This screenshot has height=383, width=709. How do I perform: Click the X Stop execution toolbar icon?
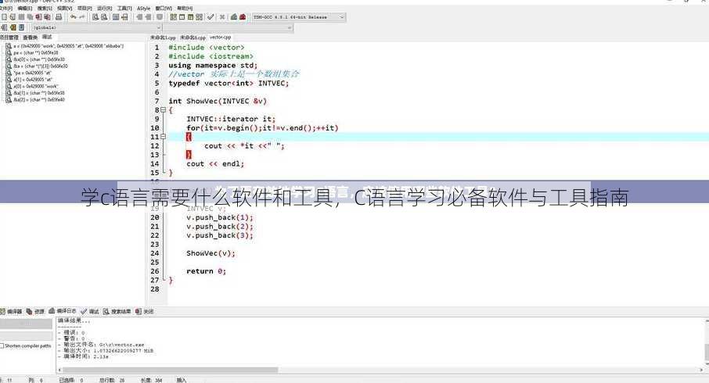click(x=222, y=16)
